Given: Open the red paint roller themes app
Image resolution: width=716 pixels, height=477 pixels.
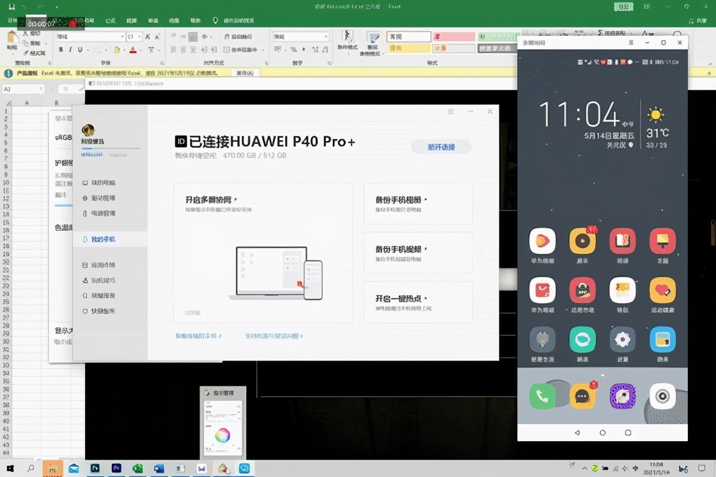Looking at the screenshot, I should (x=662, y=241).
